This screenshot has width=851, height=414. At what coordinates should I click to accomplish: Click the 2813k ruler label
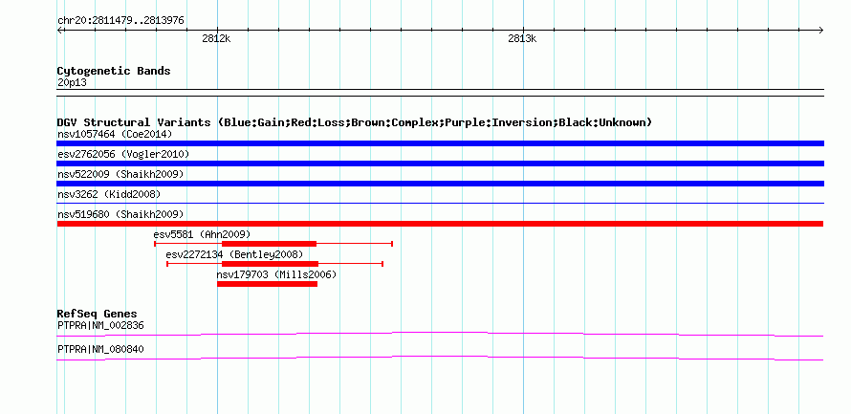click(x=522, y=39)
